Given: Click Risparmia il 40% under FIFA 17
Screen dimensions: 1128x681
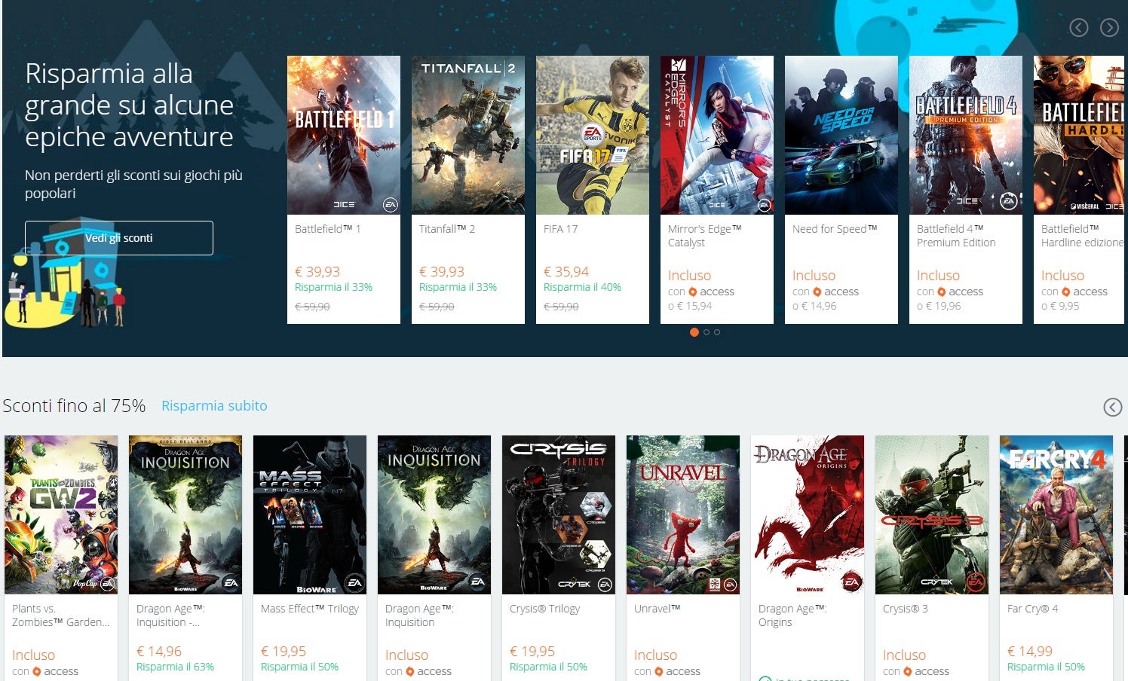Looking at the screenshot, I should coord(582,287).
